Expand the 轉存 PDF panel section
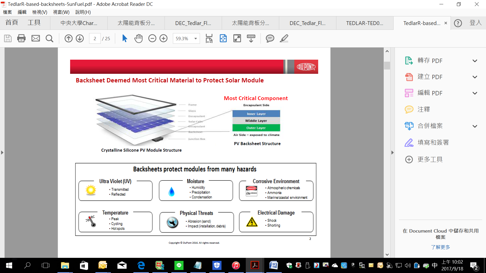 [475, 61]
